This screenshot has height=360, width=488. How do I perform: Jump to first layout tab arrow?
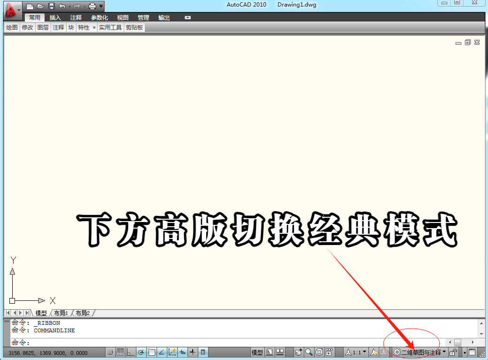tap(8, 313)
